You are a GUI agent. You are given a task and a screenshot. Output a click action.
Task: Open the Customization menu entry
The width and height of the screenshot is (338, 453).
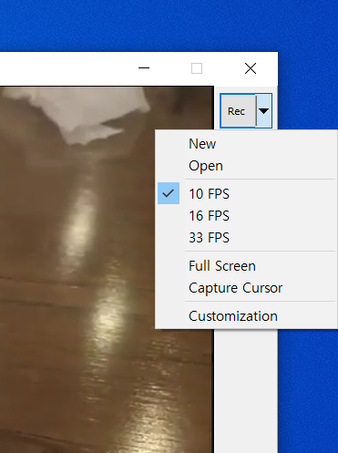point(246,316)
